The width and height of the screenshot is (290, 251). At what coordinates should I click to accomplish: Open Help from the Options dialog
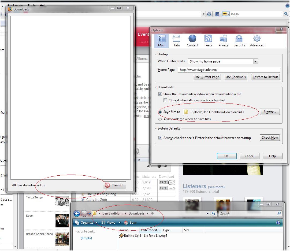tap(272, 156)
